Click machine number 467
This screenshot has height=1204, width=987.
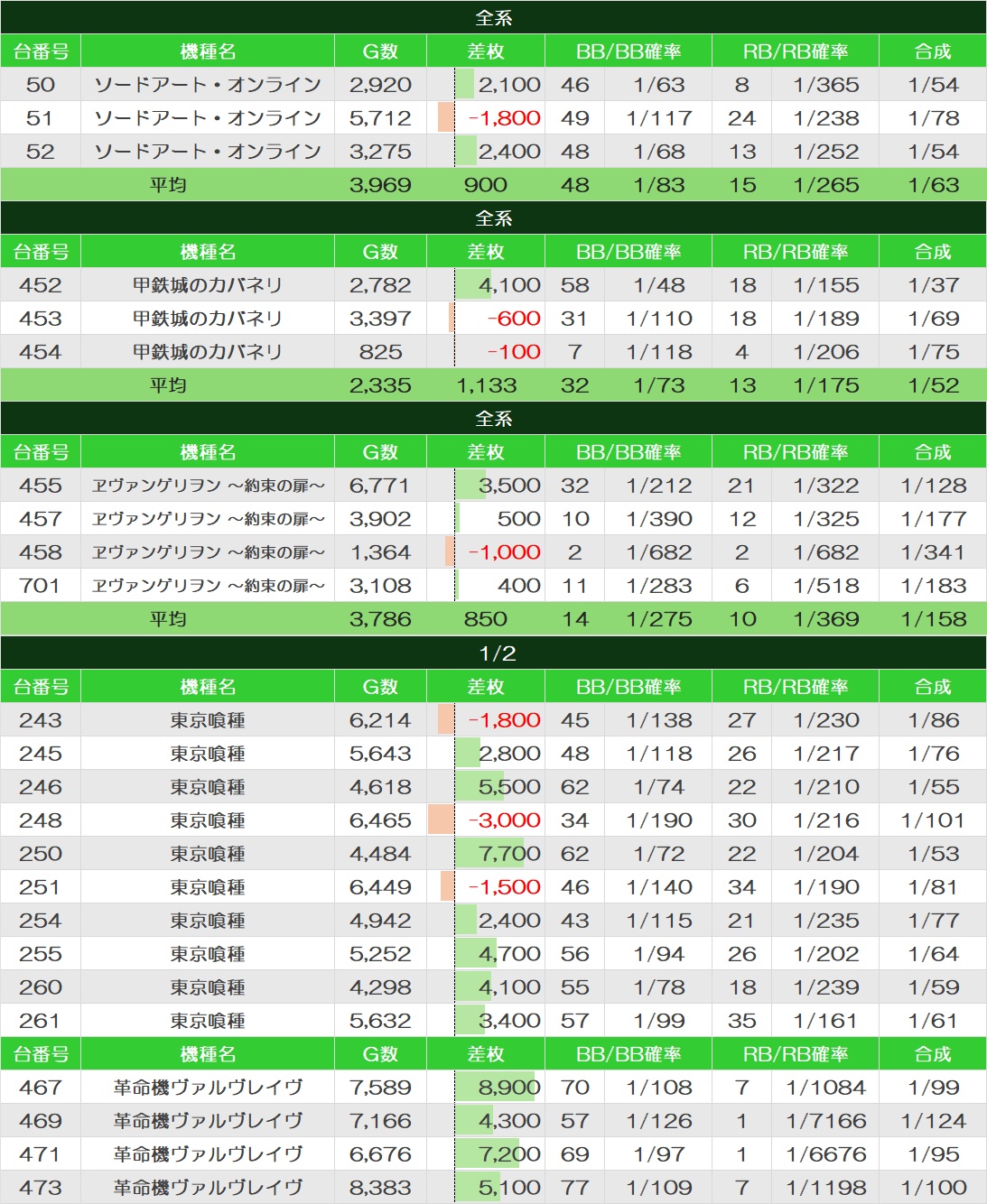click(41, 1088)
